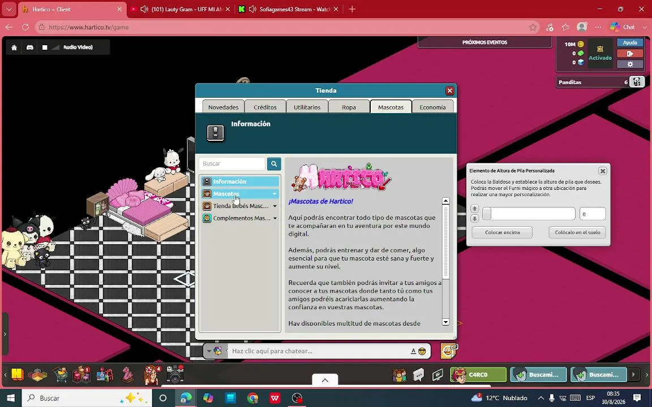This screenshot has height=407, width=652.
Task: Open the Habbo hotel view yellow H icon
Action: 17,375
